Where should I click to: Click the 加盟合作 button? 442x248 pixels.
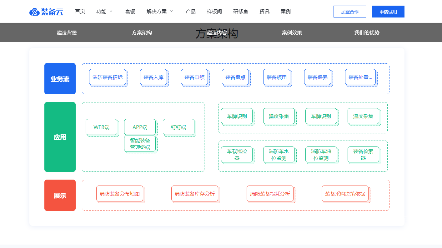click(350, 12)
